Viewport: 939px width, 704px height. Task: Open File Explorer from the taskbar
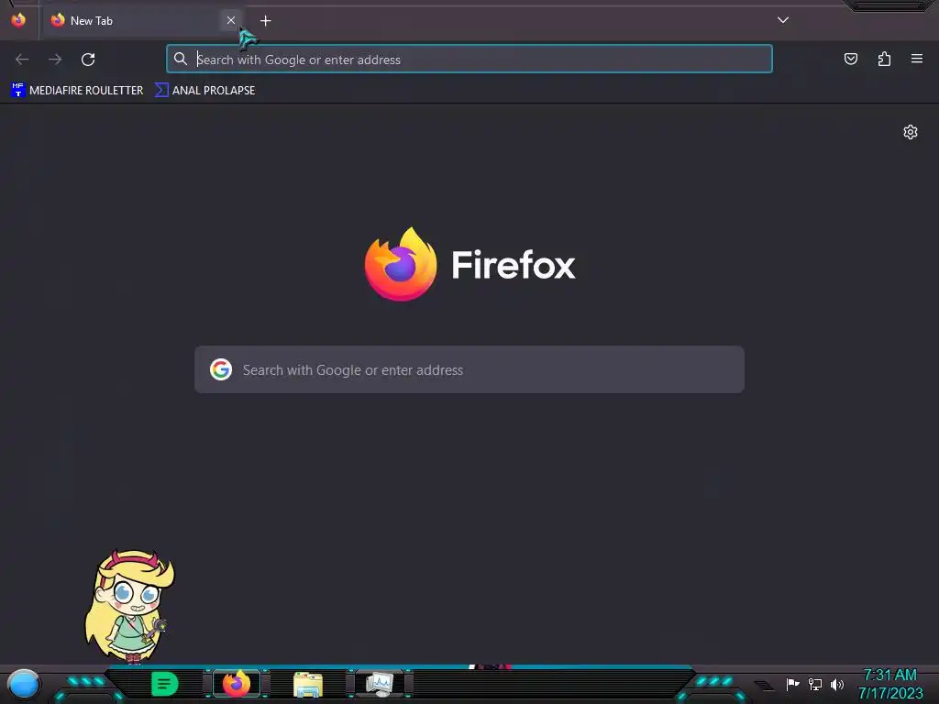tap(308, 684)
